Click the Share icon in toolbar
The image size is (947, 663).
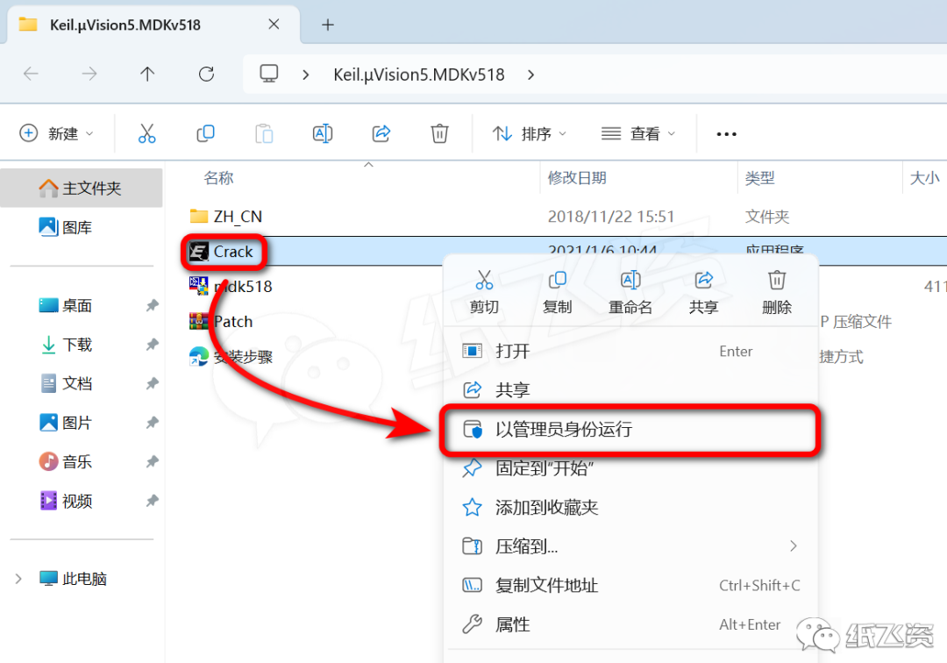(x=381, y=133)
